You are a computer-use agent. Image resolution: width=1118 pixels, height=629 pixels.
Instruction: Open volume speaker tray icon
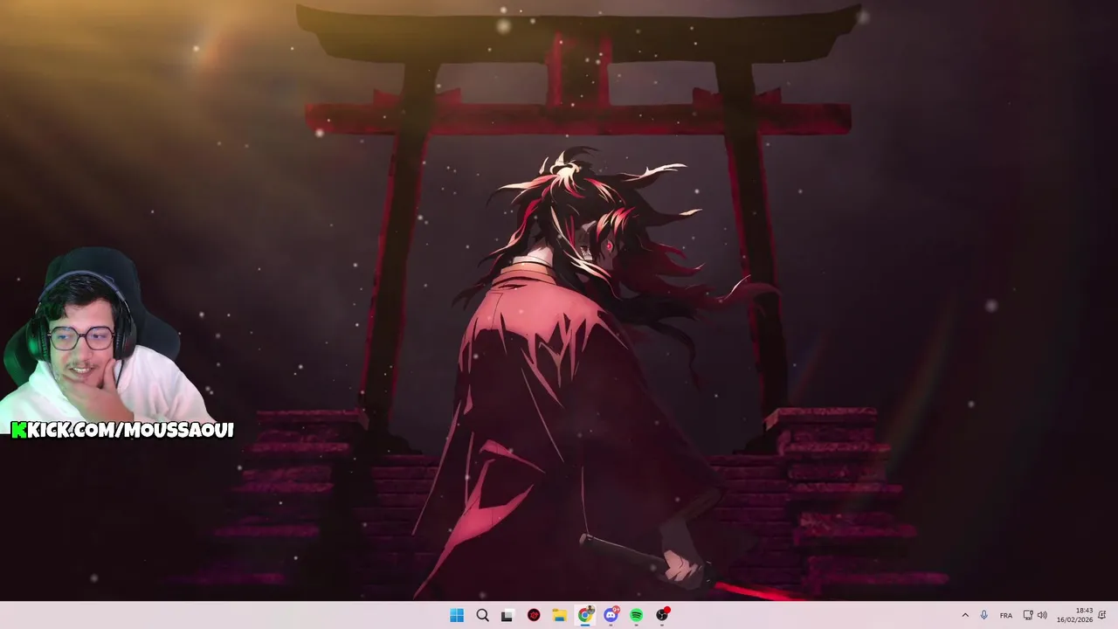coord(1042,615)
